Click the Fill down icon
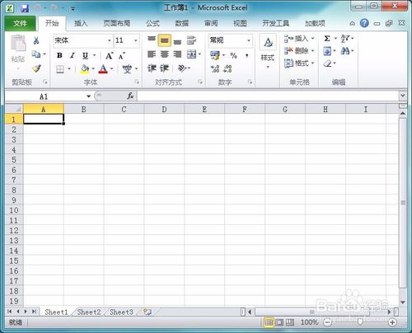The height and width of the screenshot is (333, 412). 327,51
